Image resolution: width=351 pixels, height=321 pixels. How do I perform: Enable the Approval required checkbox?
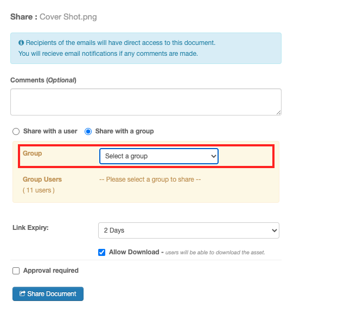[x=16, y=271]
